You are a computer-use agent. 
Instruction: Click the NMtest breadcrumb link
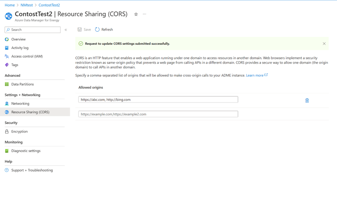point(27,5)
